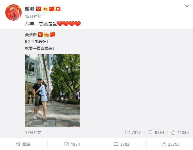Click the orange V verified badge beside 谢娜
Image resolution: width=193 pixels, height=150 pixels.
pyautogui.click(x=38, y=9)
